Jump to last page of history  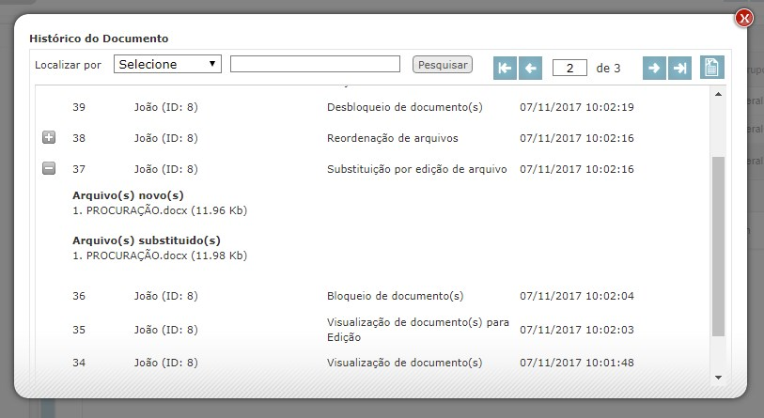tap(679, 68)
